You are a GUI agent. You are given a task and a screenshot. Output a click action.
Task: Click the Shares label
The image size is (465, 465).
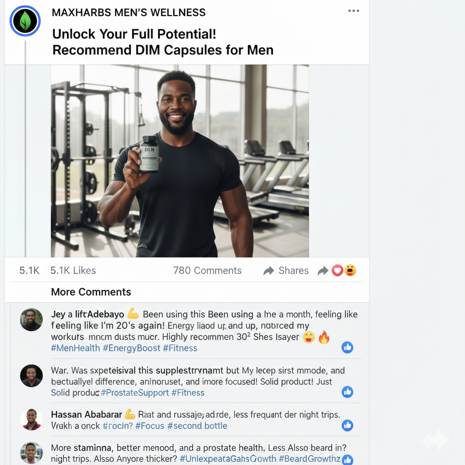tap(293, 271)
